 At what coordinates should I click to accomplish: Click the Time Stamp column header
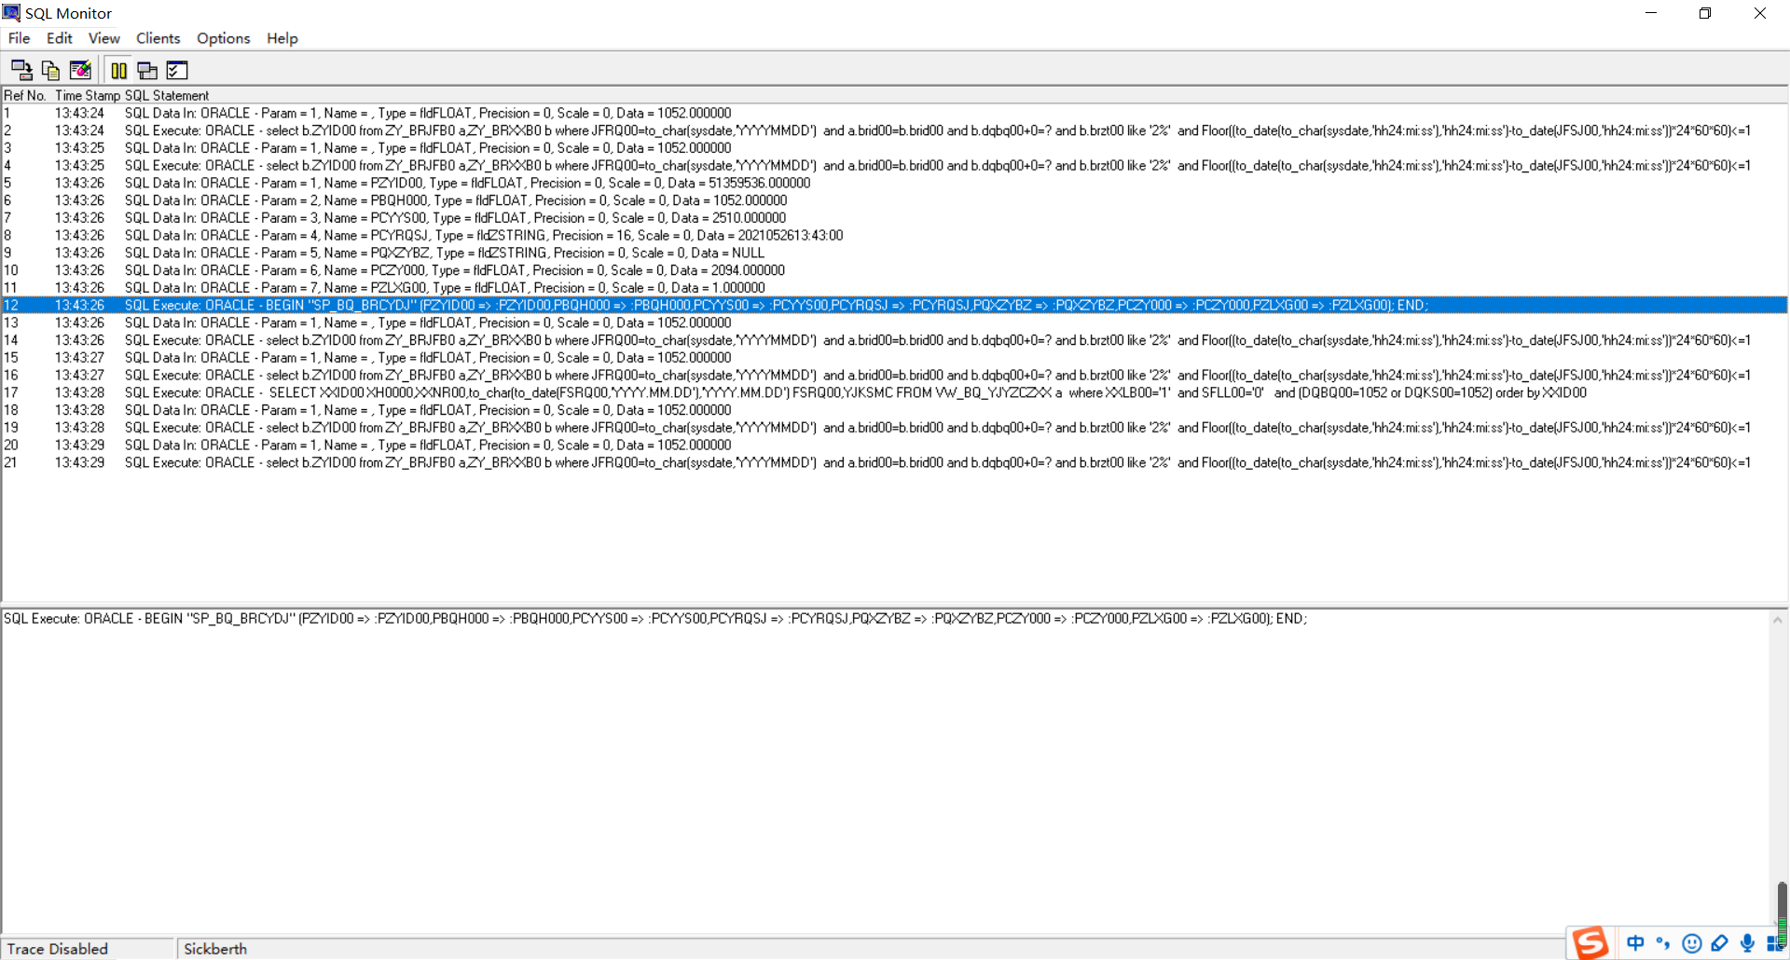coord(88,95)
